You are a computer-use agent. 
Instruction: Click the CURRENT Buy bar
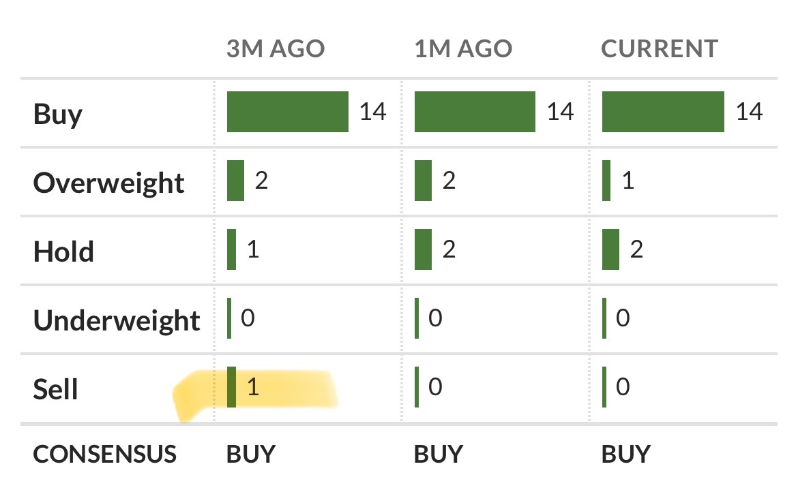(663, 112)
